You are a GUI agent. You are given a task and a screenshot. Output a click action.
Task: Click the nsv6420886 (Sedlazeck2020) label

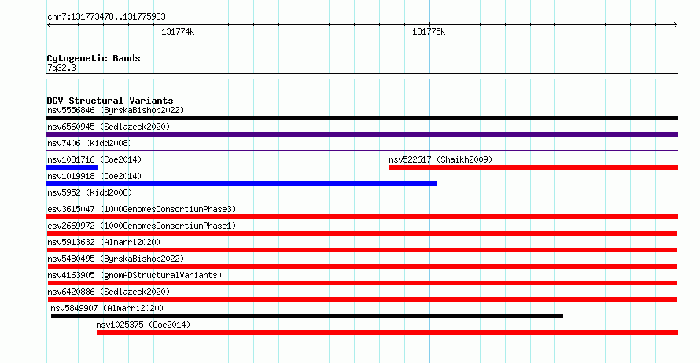tap(109, 291)
